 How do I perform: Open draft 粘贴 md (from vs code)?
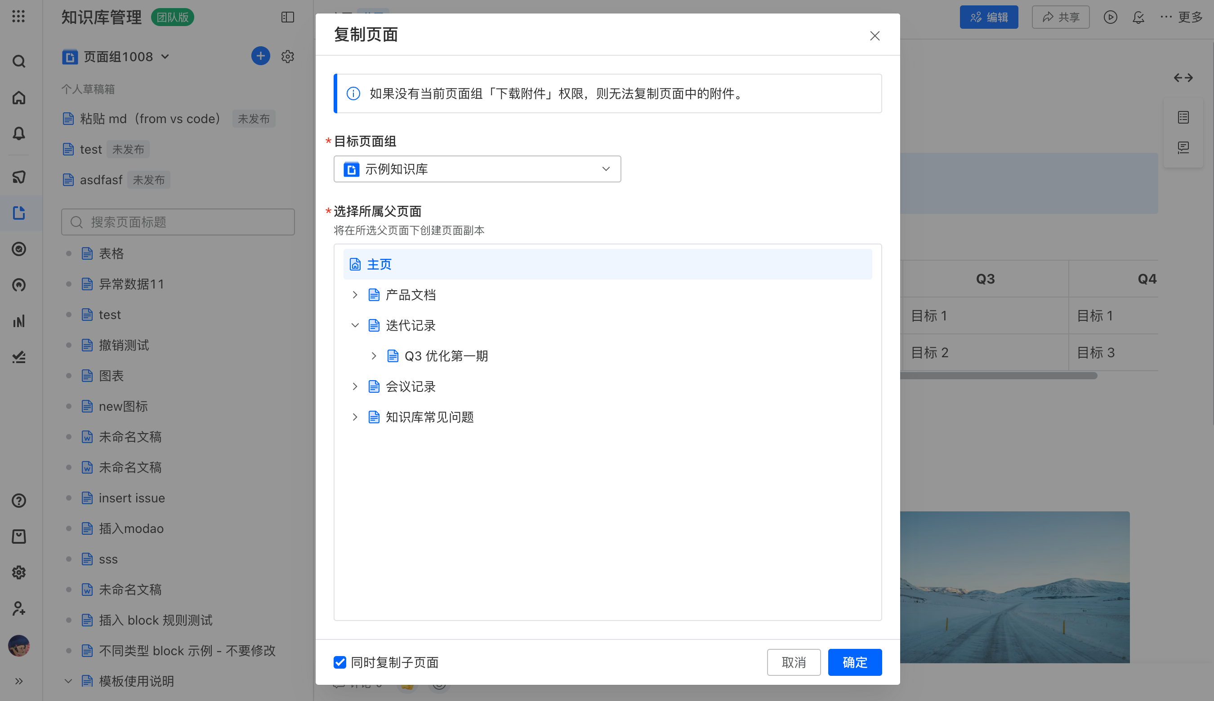[149, 119]
